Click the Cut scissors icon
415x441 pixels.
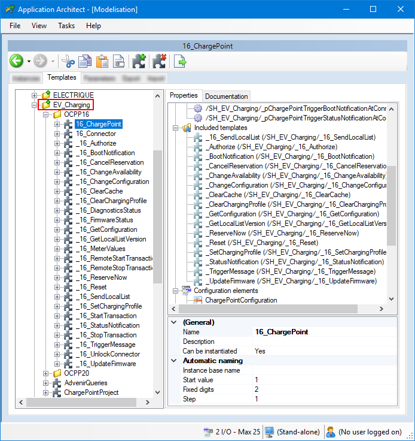pyautogui.click(x=68, y=61)
